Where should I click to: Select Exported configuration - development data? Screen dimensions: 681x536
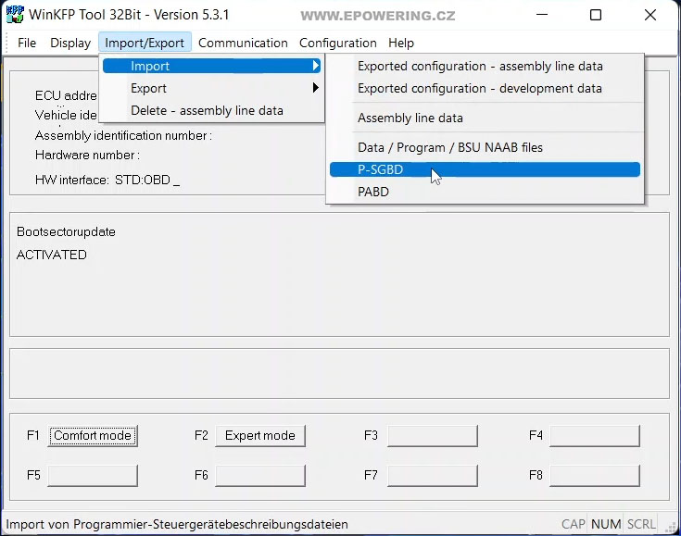485,88
